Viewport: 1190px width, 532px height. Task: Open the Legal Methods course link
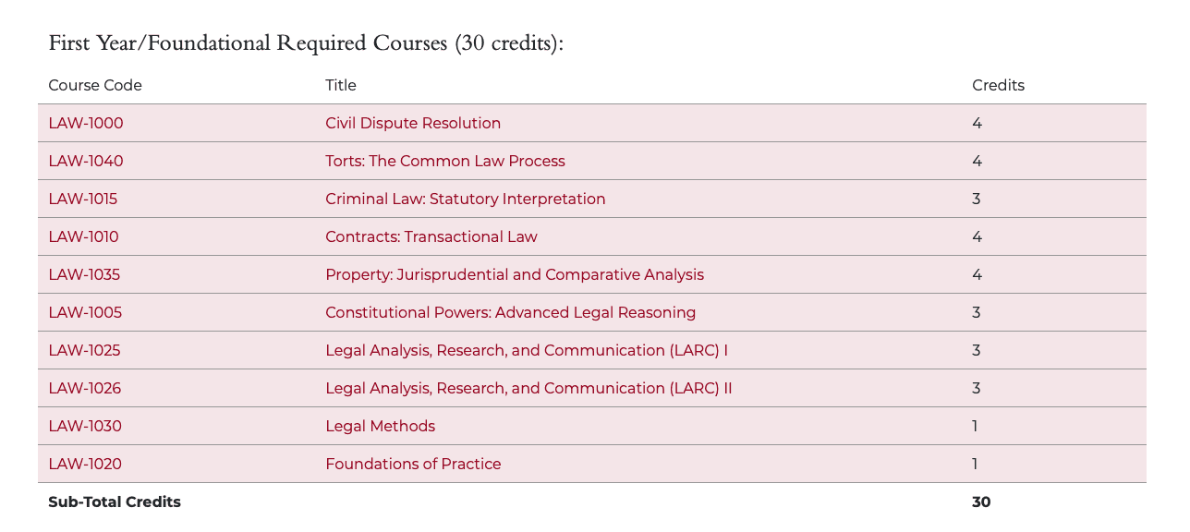[x=380, y=427]
